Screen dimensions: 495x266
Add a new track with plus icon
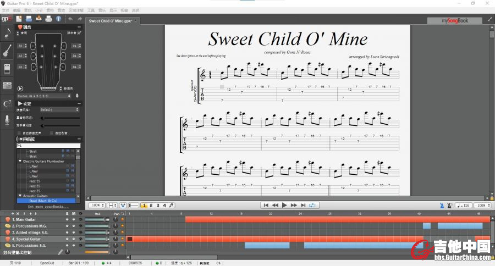[13, 213]
